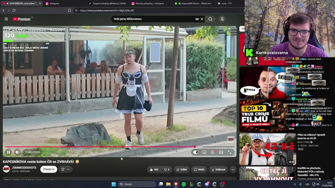The image size is (335, 188).
Task: Go forward in the browser
Action: (9, 10)
